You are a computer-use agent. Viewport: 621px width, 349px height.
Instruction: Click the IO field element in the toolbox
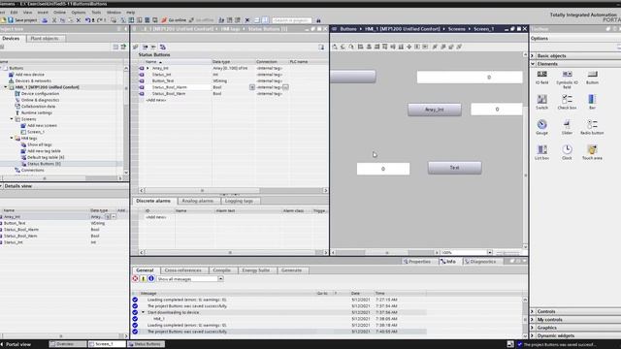pyautogui.click(x=541, y=78)
